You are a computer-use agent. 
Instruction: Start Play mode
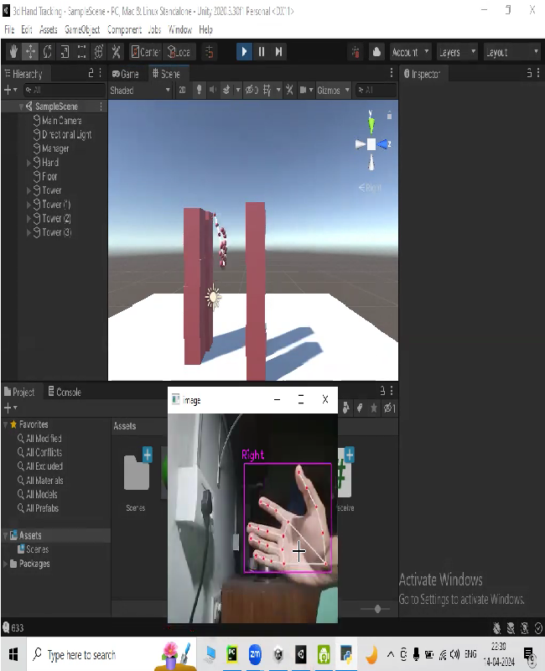(244, 52)
